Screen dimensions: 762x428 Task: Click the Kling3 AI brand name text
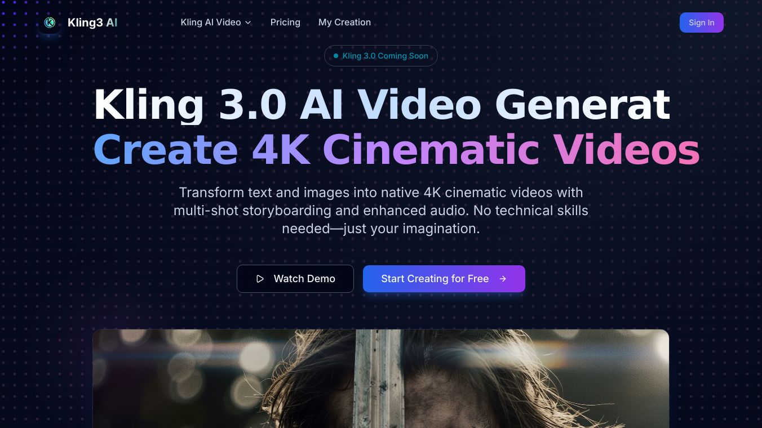(92, 23)
